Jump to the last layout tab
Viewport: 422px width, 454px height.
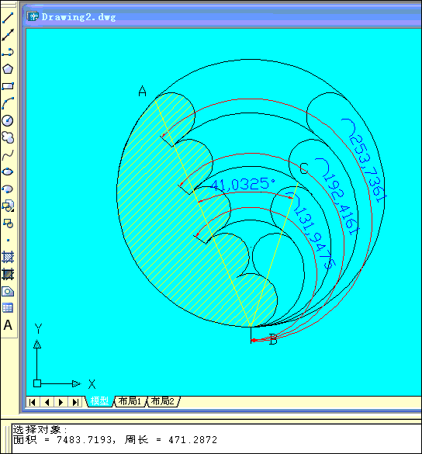click(x=75, y=402)
